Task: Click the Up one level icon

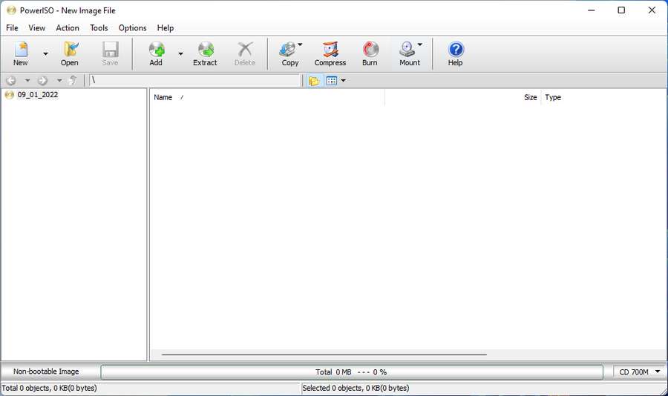Action: [x=73, y=81]
